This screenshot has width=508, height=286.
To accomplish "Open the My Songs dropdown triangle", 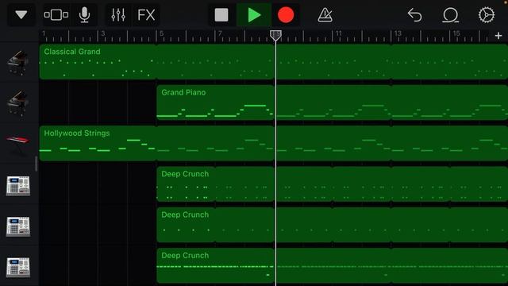I will (x=21, y=14).
